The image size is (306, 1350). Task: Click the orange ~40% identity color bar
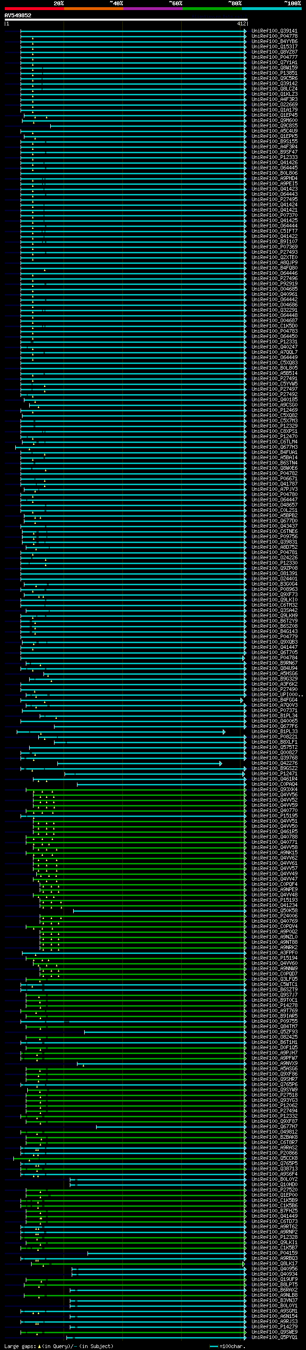[93, 9]
